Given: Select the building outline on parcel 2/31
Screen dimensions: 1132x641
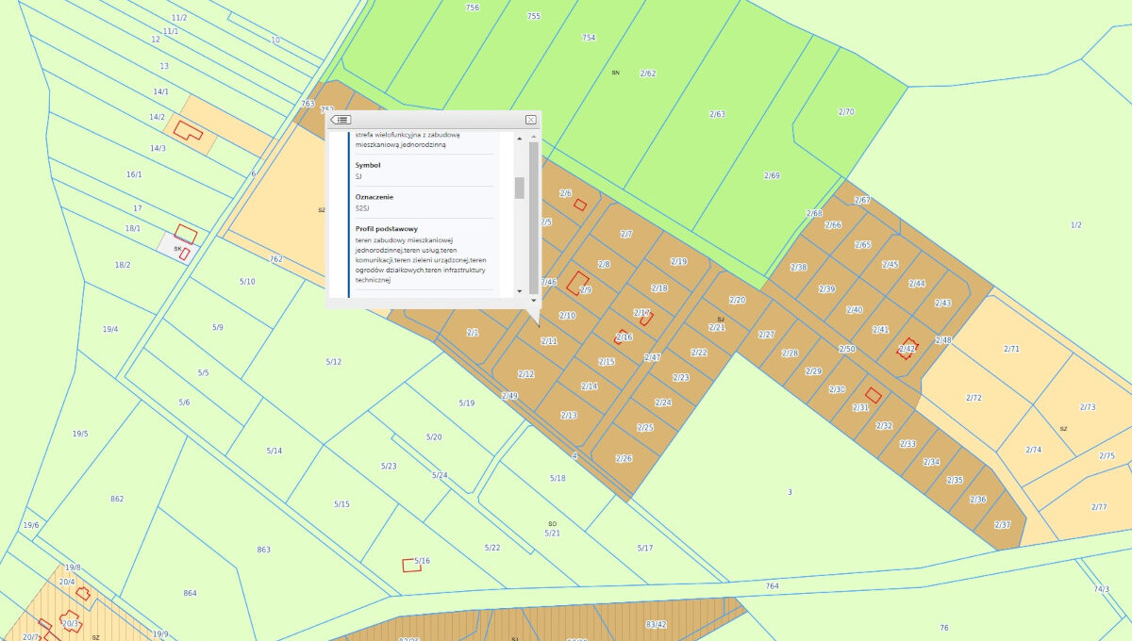Looking at the screenshot, I should pos(874,395).
